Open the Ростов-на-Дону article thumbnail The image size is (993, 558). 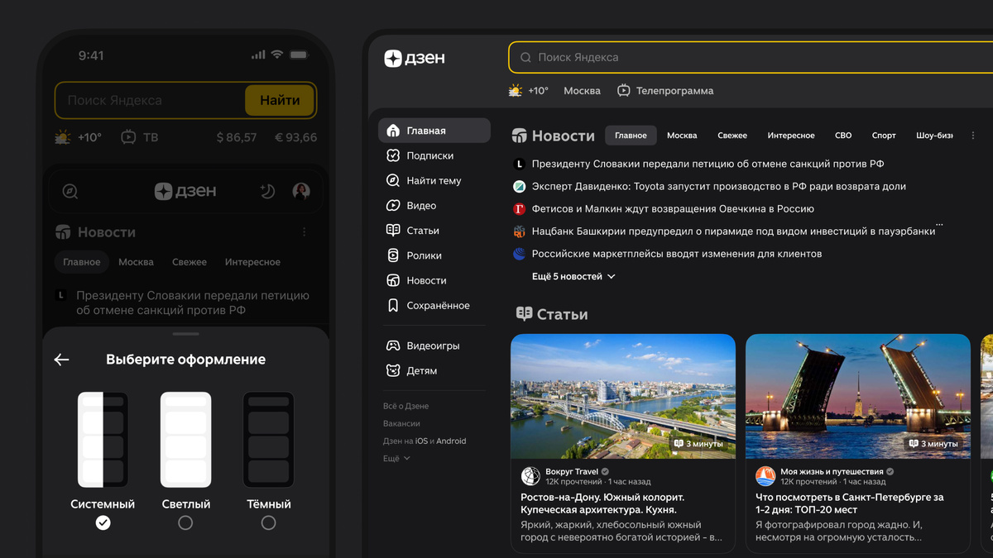pos(623,396)
